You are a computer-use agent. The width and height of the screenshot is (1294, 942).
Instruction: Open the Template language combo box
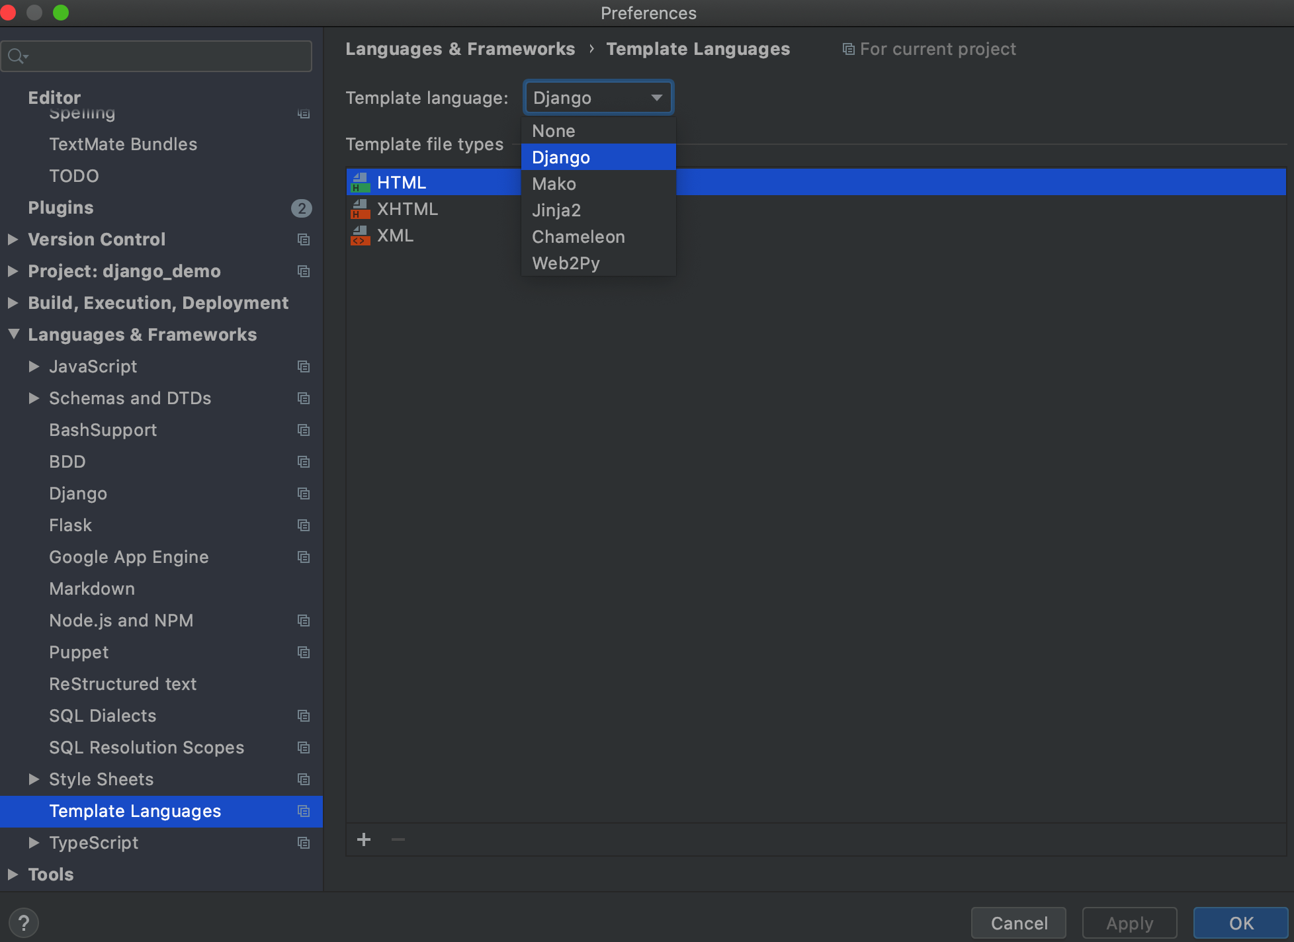[x=598, y=98]
